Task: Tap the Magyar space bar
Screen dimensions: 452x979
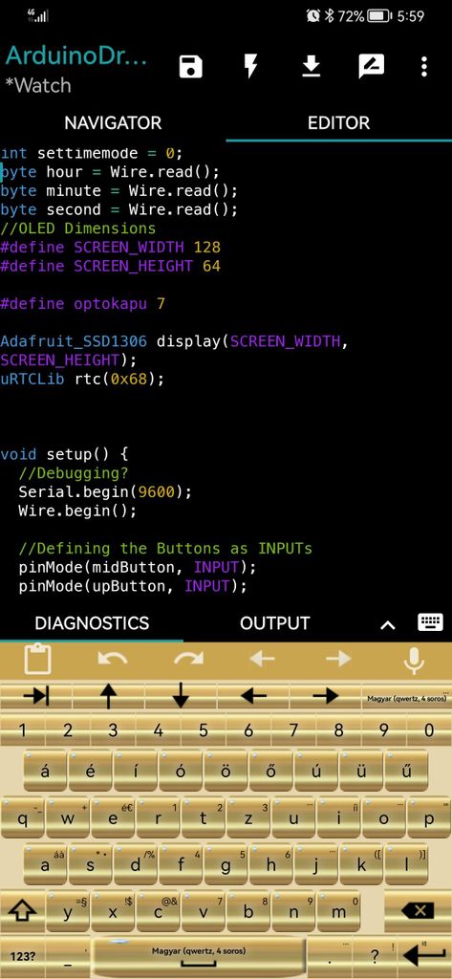Action: click(x=199, y=956)
